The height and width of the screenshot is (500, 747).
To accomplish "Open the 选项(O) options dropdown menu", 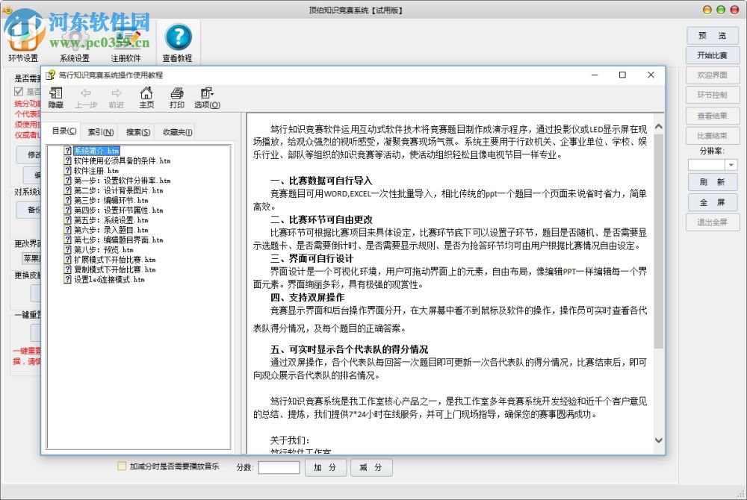I will 208,97.
